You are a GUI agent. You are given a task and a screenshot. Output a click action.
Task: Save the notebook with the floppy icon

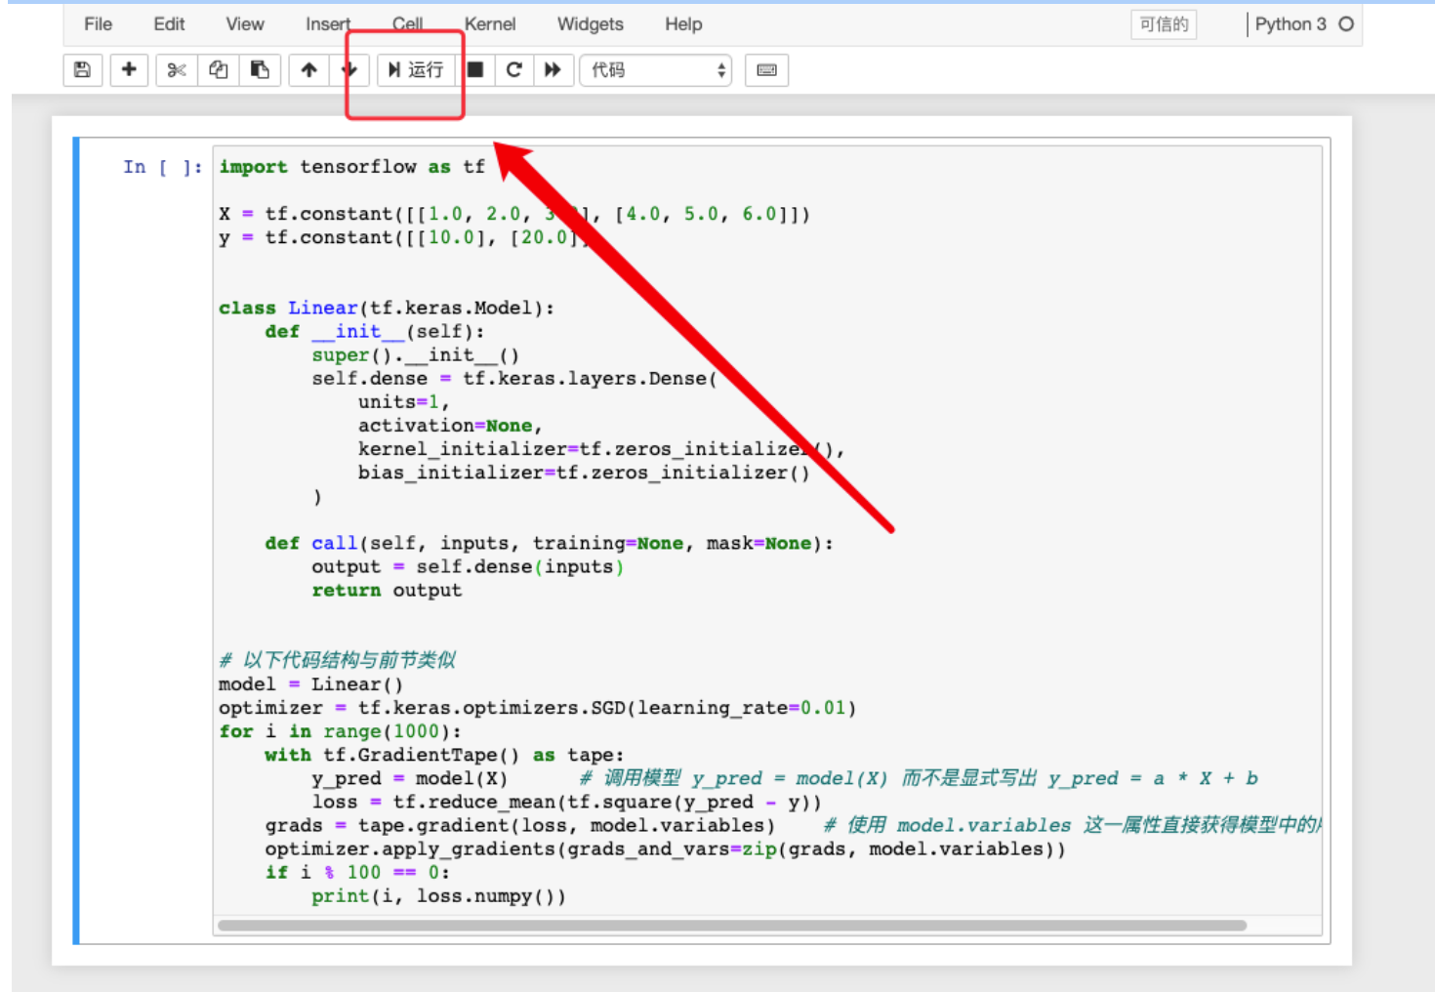[x=83, y=70]
